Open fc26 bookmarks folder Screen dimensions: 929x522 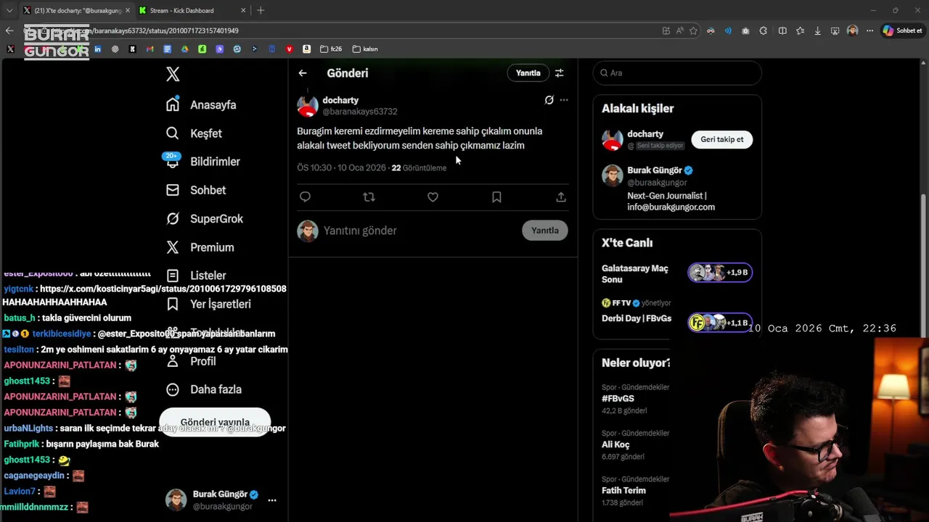(x=331, y=49)
